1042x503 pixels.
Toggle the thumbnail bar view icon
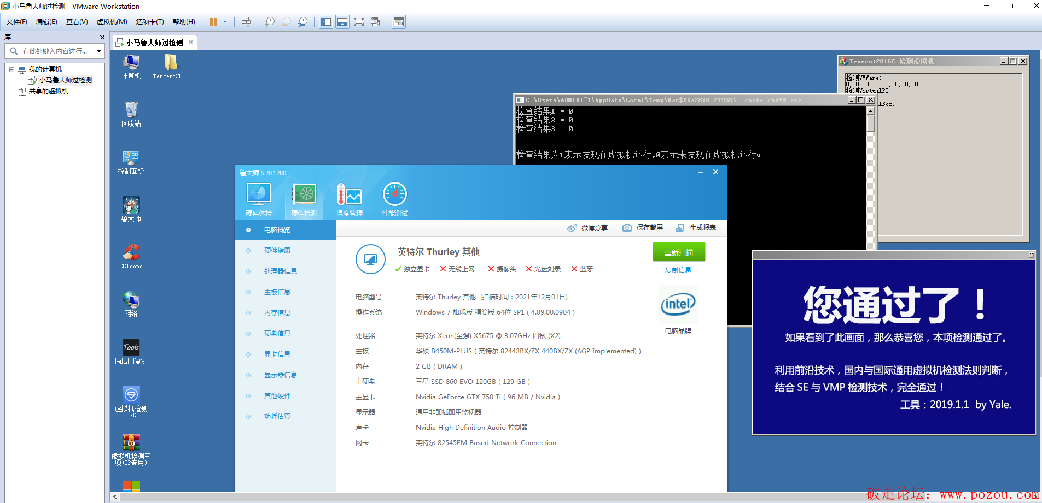tap(342, 22)
